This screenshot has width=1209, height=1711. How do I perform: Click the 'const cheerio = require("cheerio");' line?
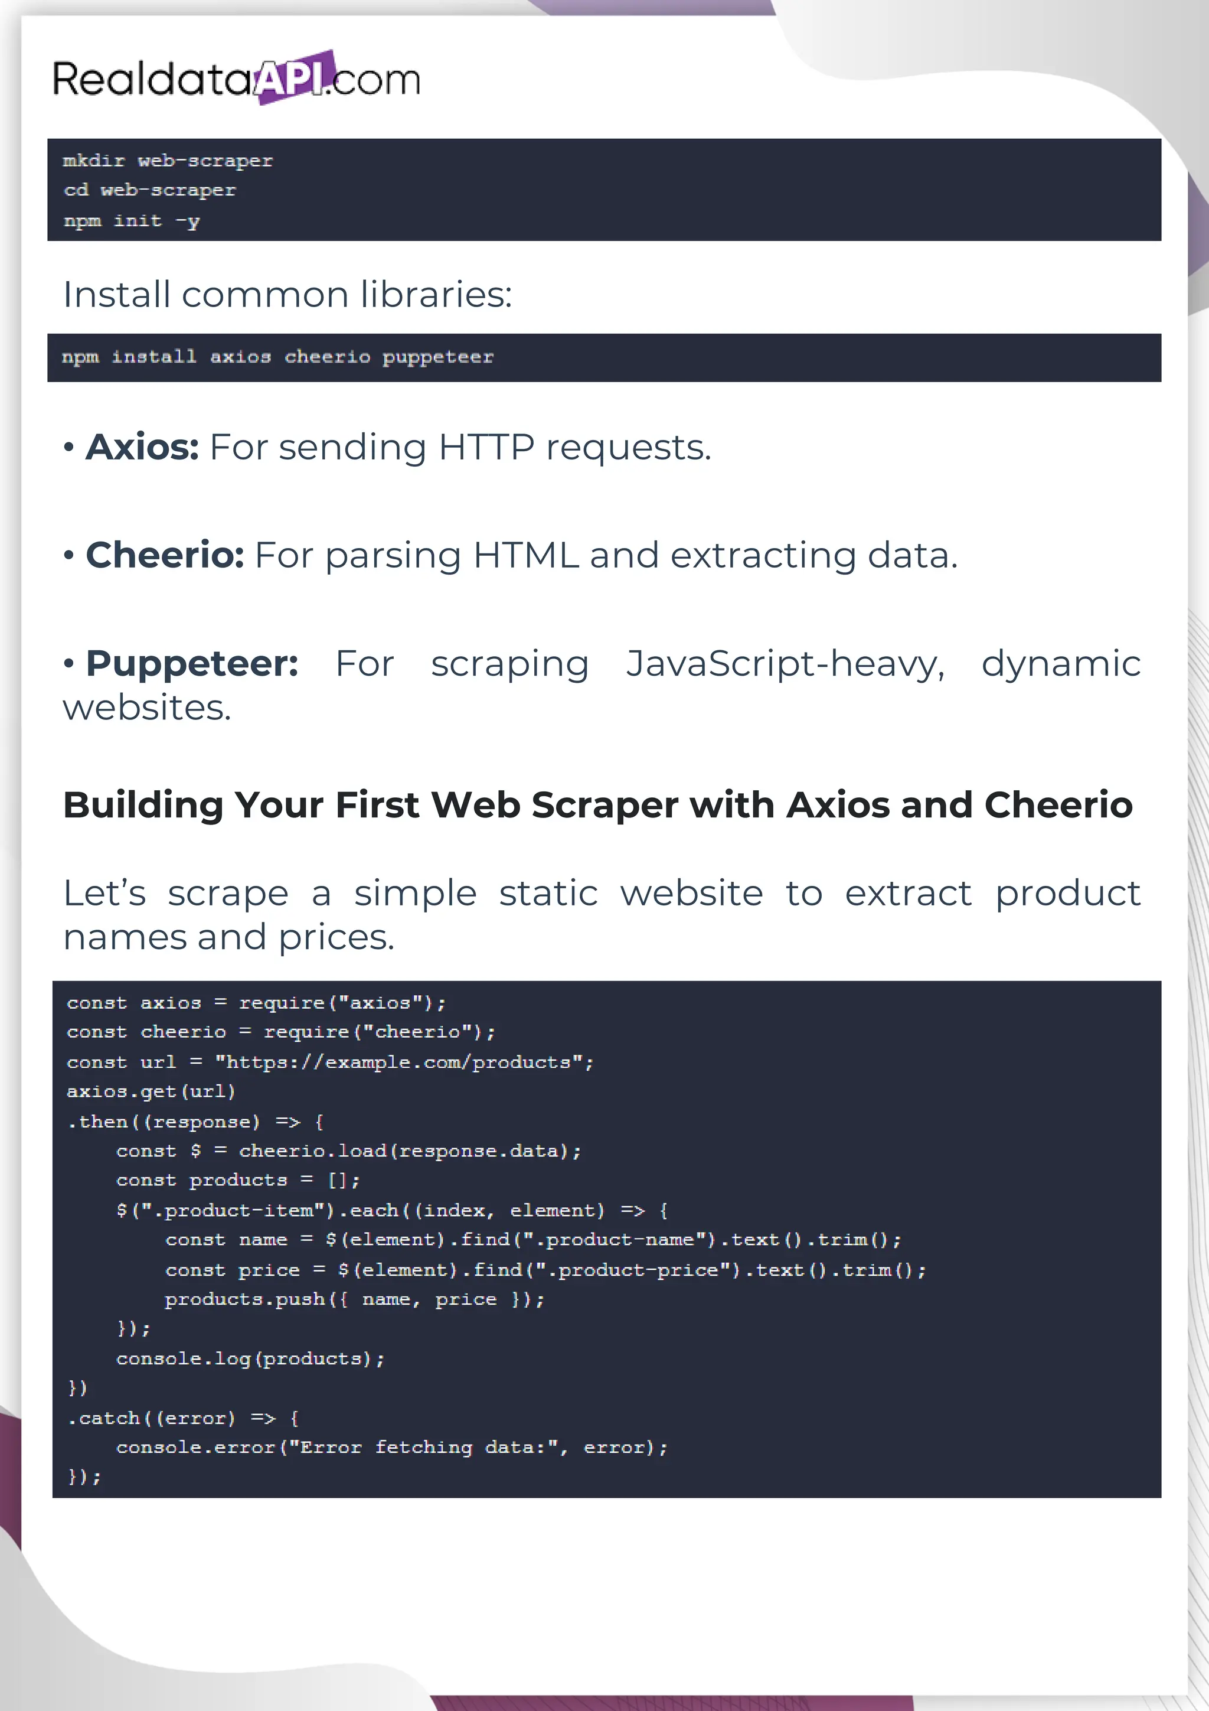click(x=281, y=1032)
